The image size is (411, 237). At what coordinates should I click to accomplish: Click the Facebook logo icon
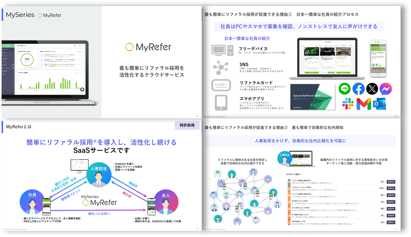[x=359, y=89]
